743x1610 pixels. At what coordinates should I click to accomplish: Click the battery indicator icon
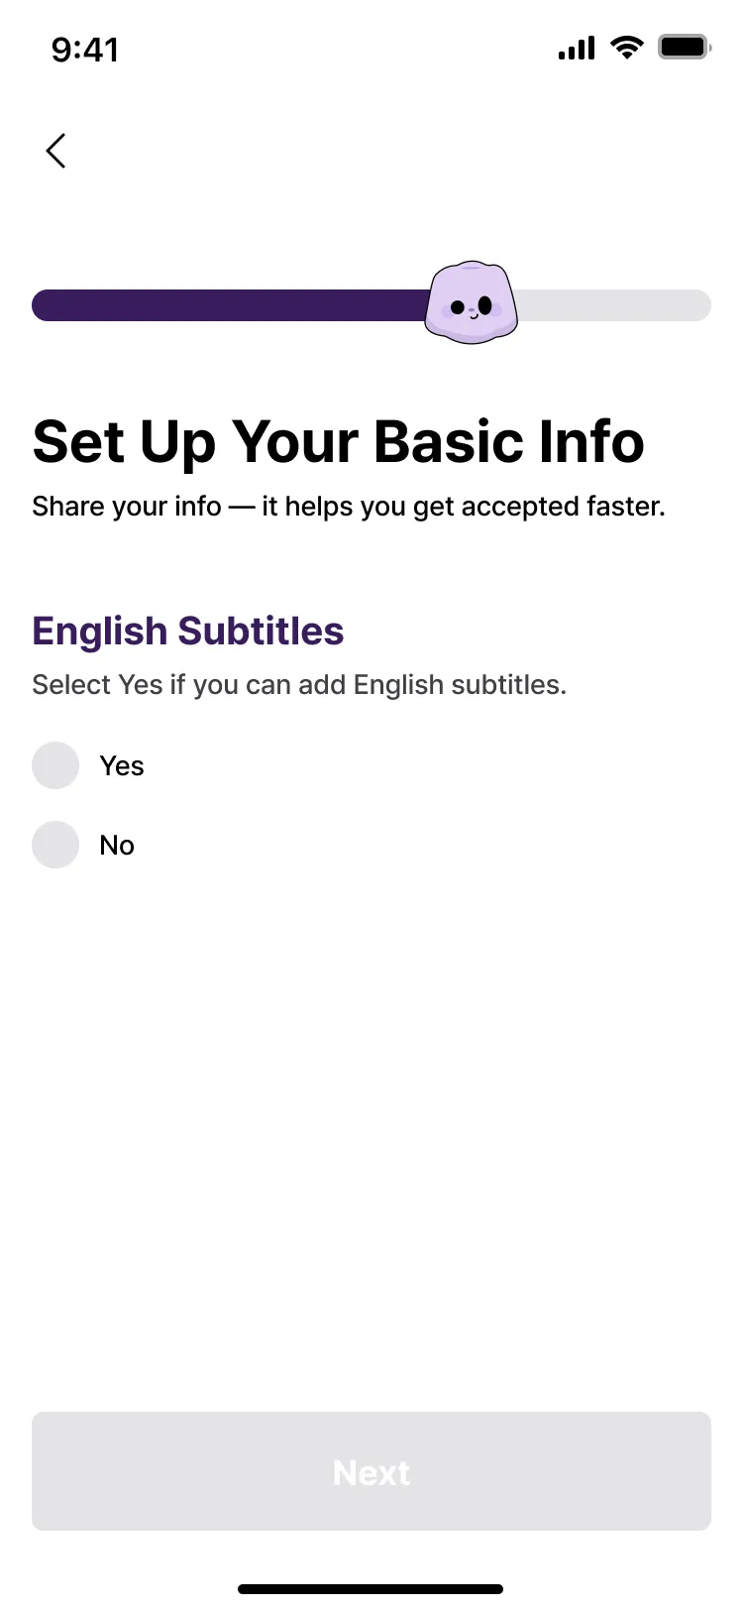tap(684, 47)
